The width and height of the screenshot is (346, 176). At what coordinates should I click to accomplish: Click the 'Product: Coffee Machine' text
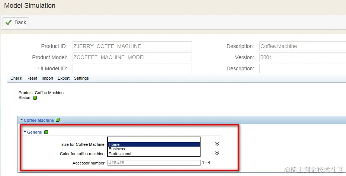(x=41, y=93)
